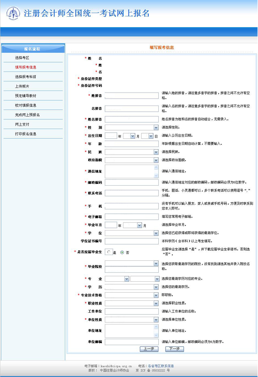
Task: Open the 出生日期 month dropdown
Action: click(129, 136)
